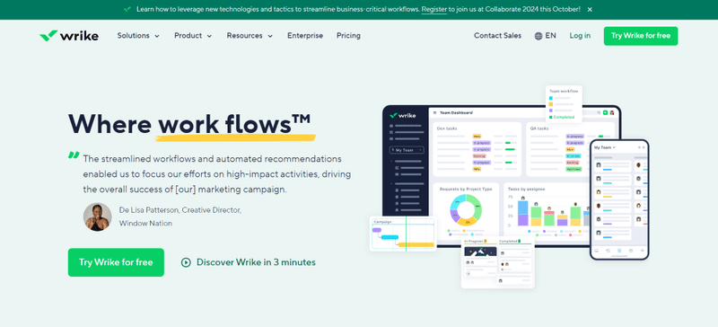Close the Collaborate 2024 announcement banner
The width and height of the screenshot is (718, 327).
590,9
